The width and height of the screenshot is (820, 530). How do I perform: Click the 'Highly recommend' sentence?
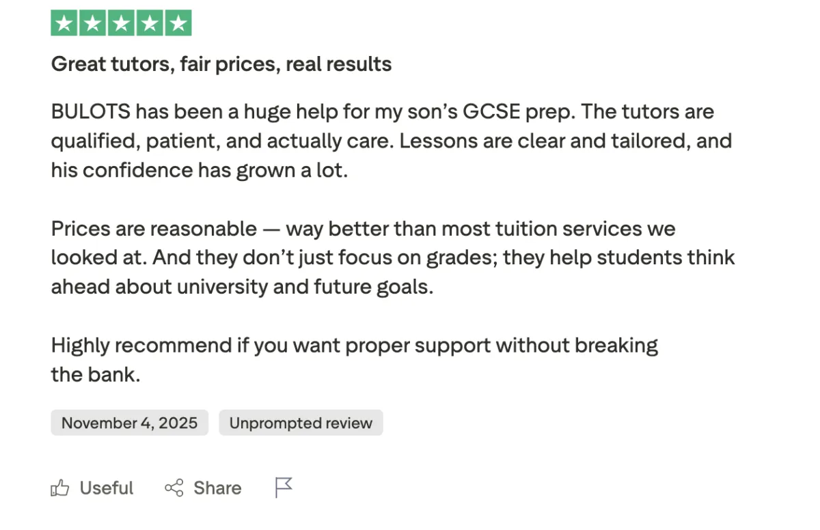tap(354, 345)
